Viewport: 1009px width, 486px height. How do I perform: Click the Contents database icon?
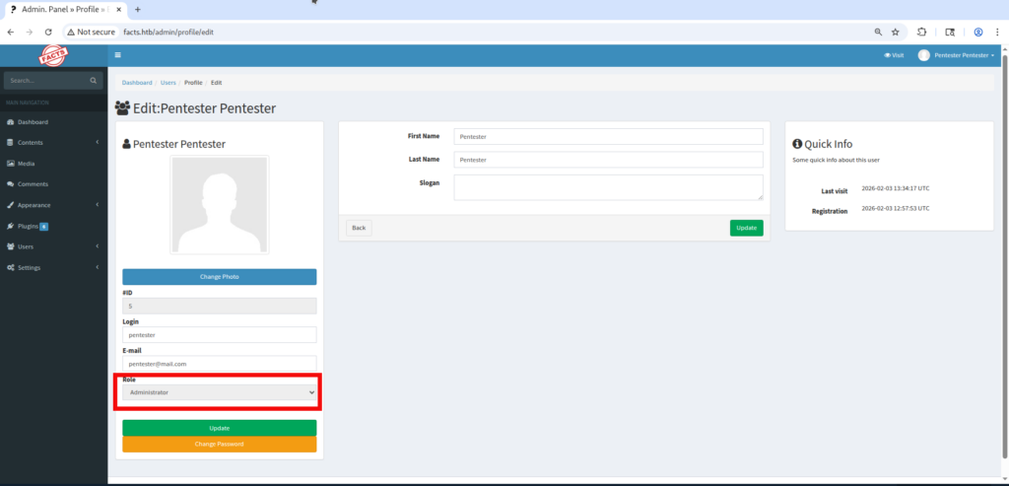click(x=10, y=143)
